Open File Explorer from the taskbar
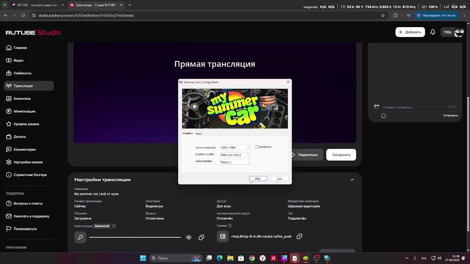 [230, 258]
